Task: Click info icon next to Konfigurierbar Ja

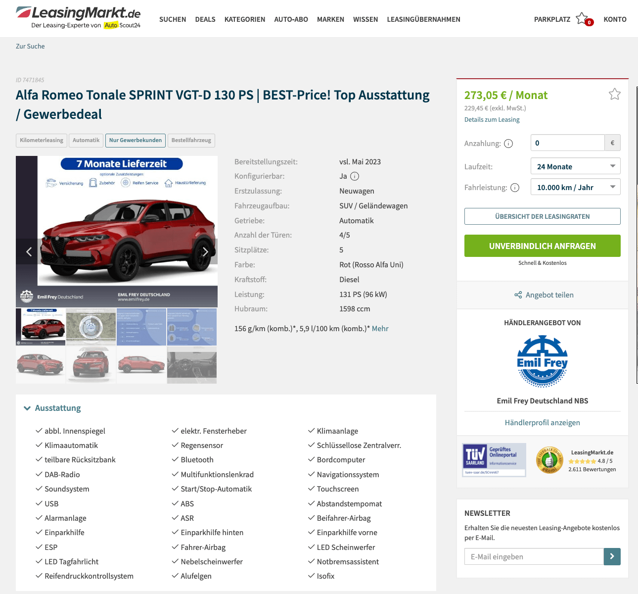Action: (x=355, y=176)
